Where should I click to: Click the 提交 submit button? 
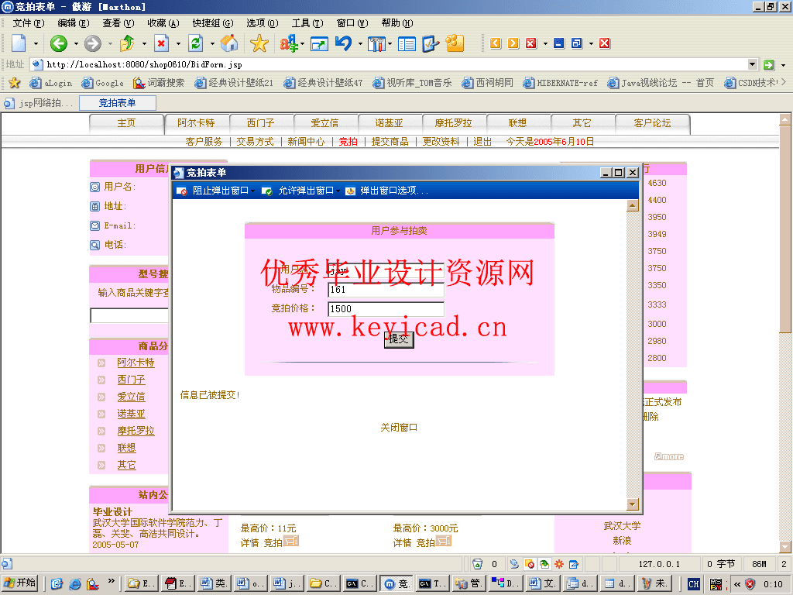coord(399,339)
